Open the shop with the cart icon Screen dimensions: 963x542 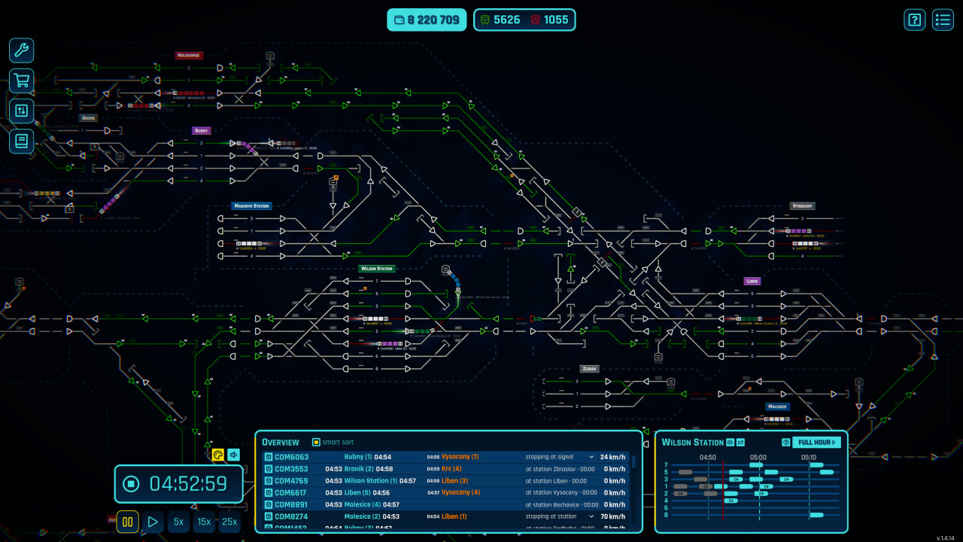pos(20,81)
